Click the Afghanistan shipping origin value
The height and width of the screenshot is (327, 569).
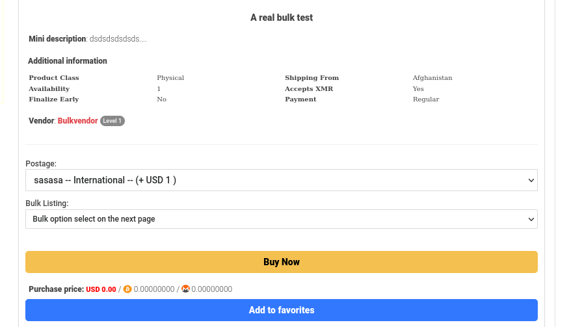[432, 78]
